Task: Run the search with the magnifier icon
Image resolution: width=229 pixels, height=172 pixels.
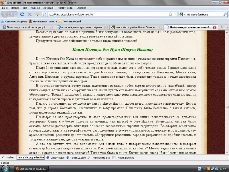Action: (225, 14)
